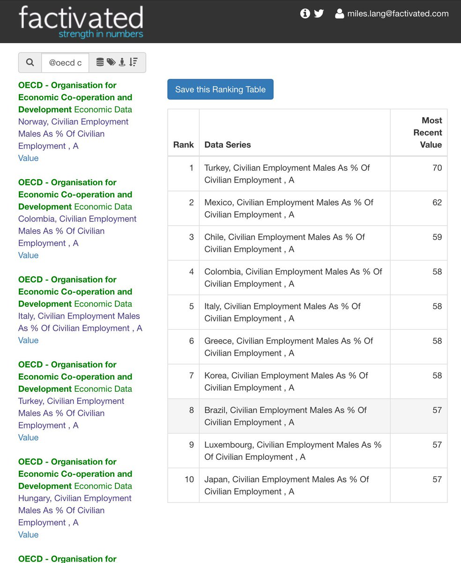Click the OECD heading above Hungary series
The image size is (461, 563).
coord(75,474)
